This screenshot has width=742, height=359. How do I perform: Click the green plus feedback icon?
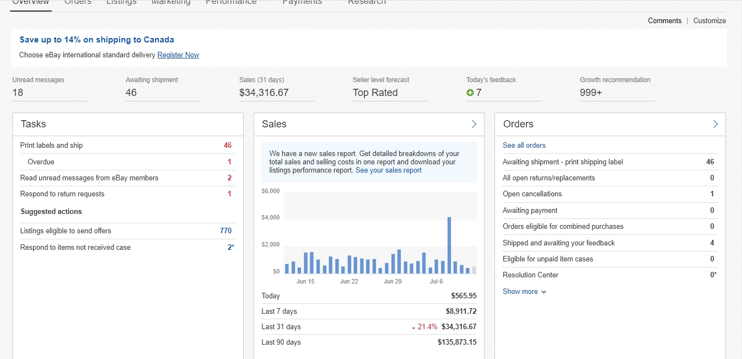[470, 93]
